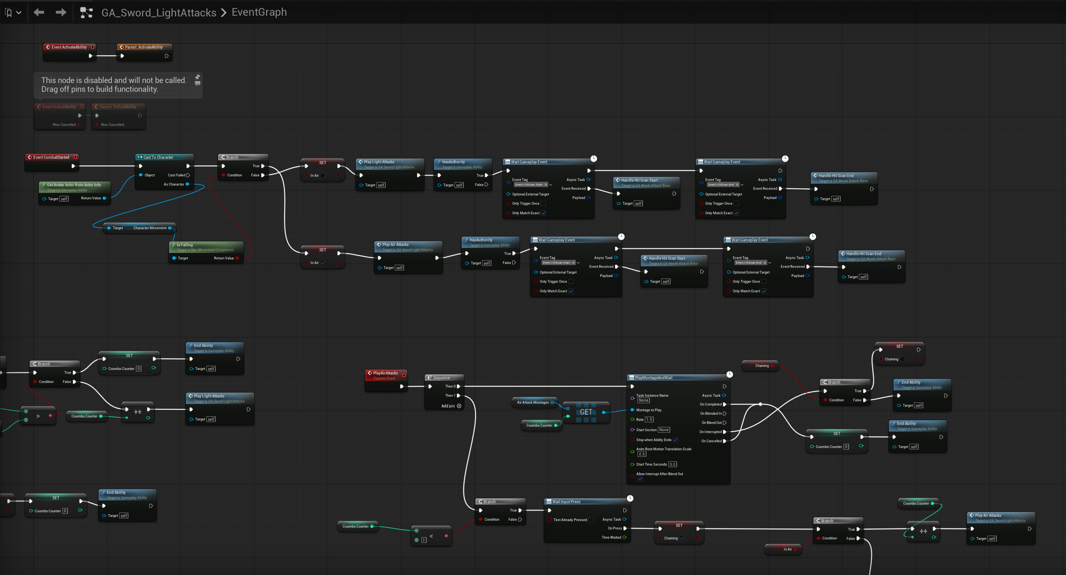
Task: Tick Only Trigger Once beside Light Attacks' HitScan.Start tag
Action: [543, 204]
